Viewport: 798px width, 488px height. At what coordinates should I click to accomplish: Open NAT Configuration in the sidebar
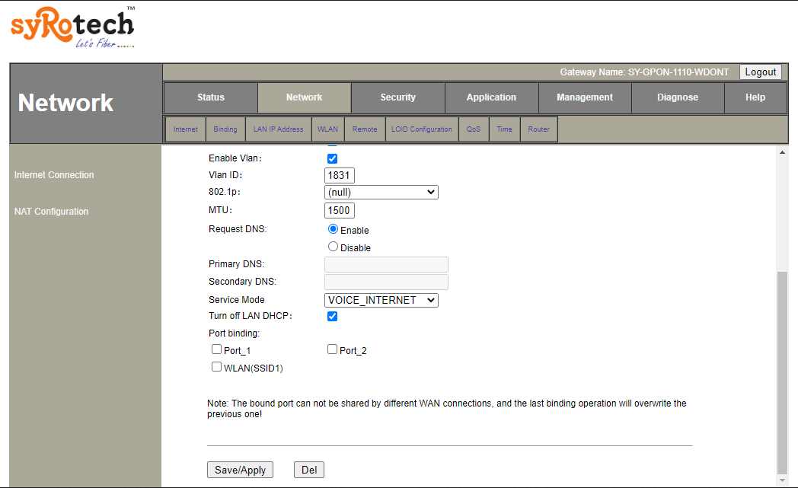pyautogui.click(x=51, y=212)
